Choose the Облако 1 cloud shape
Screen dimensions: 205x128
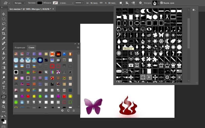(125, 41)
